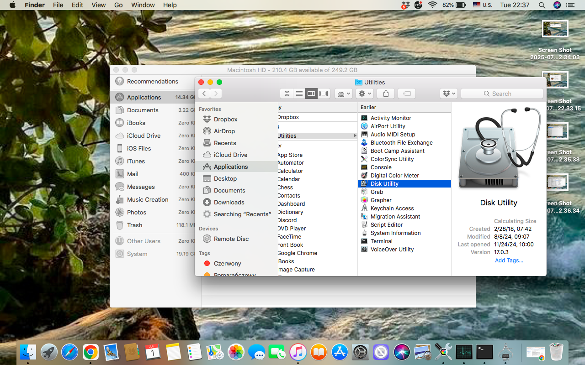
Task: Select Activity Monitor in the Utilities column
Action: coord(391,118)
